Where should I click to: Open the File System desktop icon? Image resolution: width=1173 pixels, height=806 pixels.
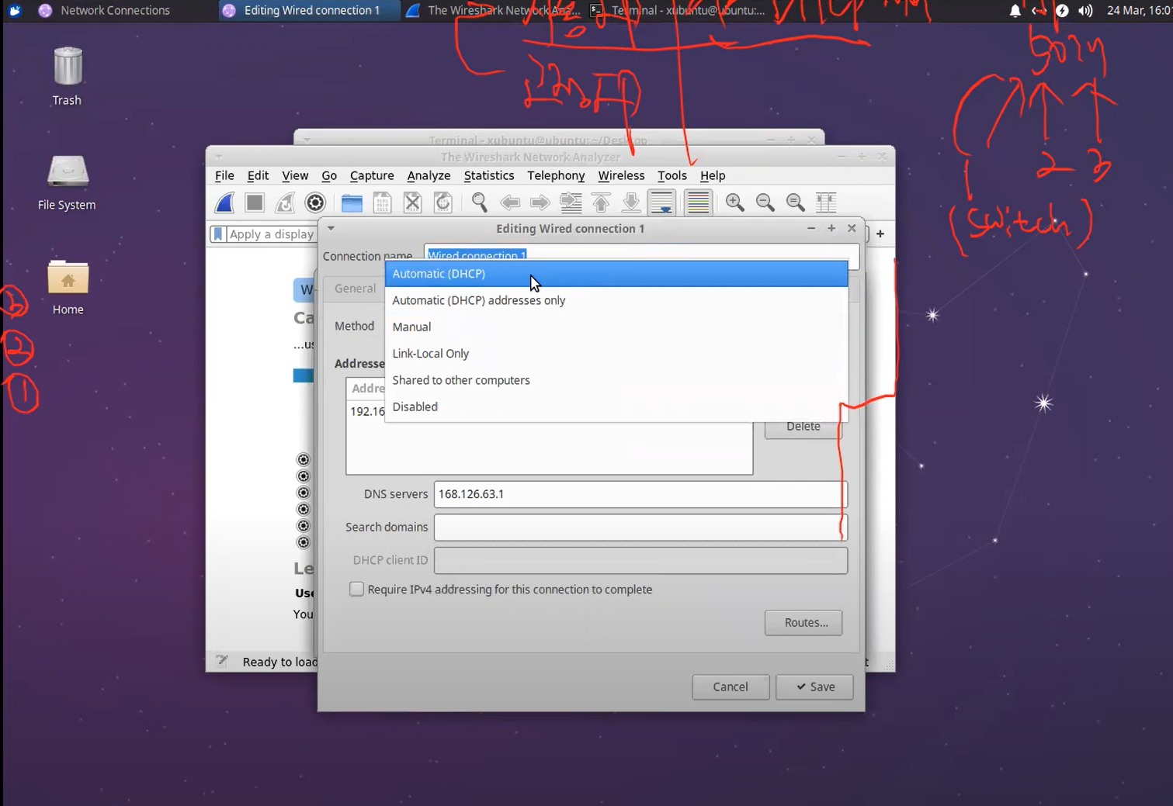tap(67, 182)
